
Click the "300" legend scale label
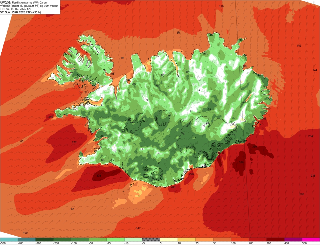[x=269, y=243]
